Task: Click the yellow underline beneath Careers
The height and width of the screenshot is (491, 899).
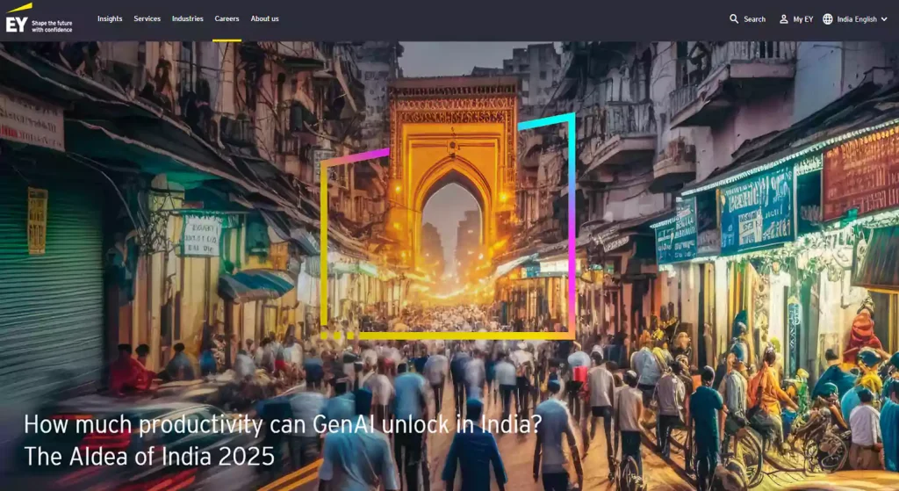Action: [227, 40]
